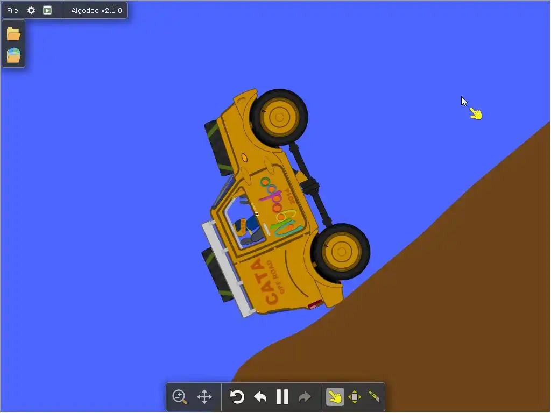This screenshot has height=413, width=551.
Task: Select the yellow hand Drag tool
Action: click(x=335, y=397)
